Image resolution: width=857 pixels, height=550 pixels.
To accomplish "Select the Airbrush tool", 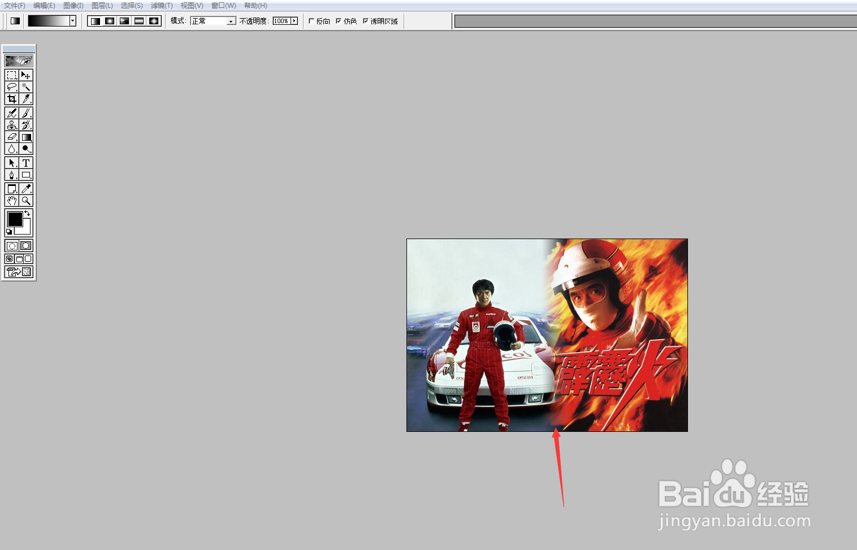I will coord(12,113).
